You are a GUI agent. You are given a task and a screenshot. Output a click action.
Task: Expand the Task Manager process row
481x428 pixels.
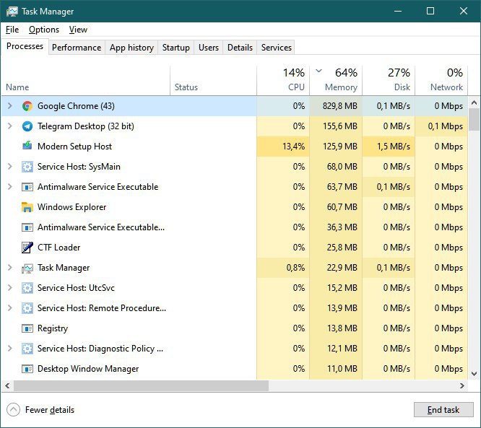tap(10, 267)
